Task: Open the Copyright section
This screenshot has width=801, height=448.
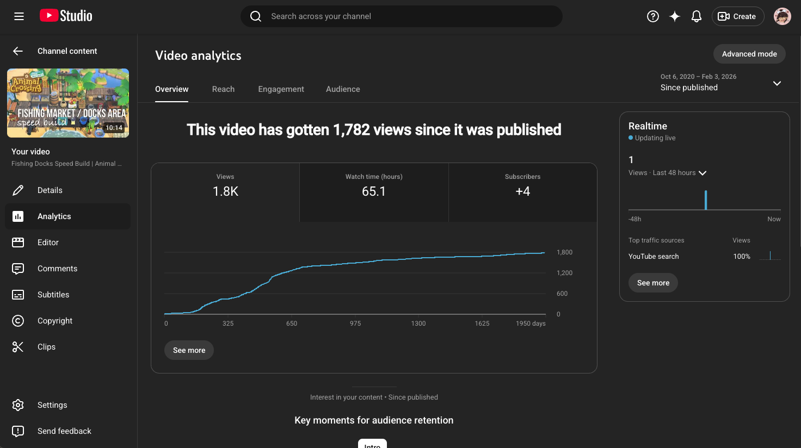Action: [55, 320]
